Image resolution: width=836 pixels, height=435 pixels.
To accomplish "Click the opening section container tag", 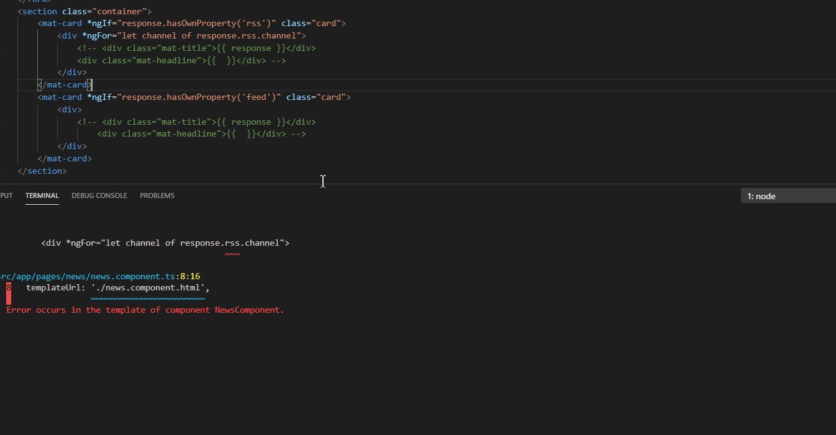I will click(x=84, y=11).
